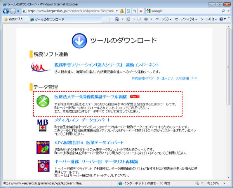The height and width of the screenshot is (188, 233).
Task: Click the Refresh page icon
Action: click(x=135, y=11)
